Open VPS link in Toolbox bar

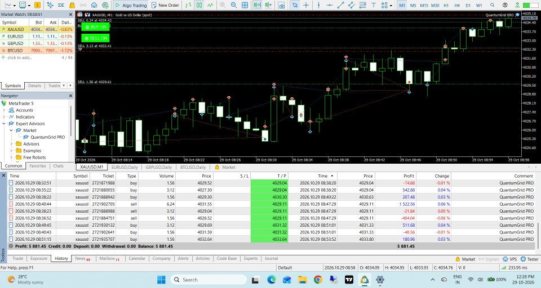coord(510,259)
